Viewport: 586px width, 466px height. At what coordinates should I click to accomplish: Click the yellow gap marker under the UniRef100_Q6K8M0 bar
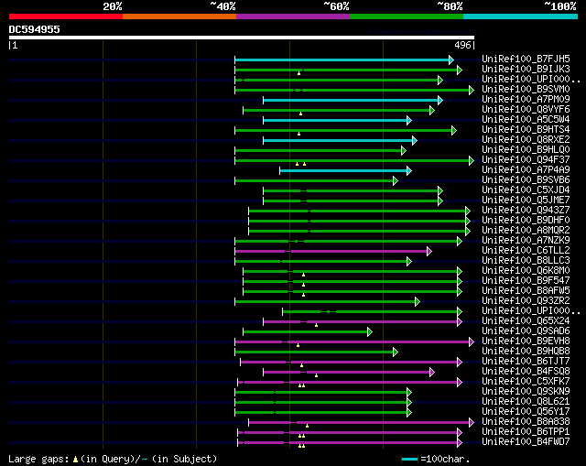click(x=303, y=275)
